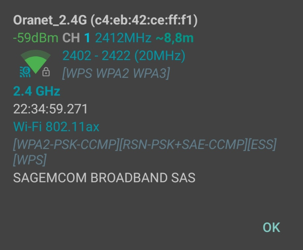This screenshot has height=250, width=303.
Task: Click the MAC address c4:eb:42:ce:ff:f1
Action: (144, 20)
